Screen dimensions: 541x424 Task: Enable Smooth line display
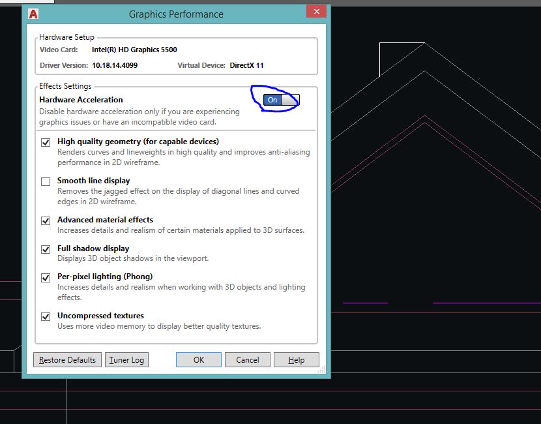pyautogui.click(x=46, y=181)
